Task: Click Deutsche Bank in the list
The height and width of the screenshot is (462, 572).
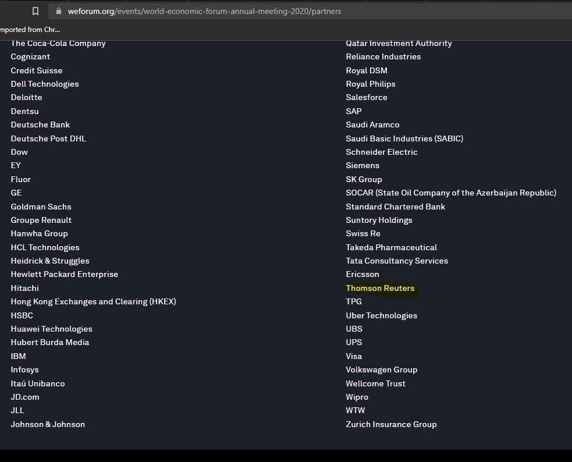Action: tap(40, 125)
